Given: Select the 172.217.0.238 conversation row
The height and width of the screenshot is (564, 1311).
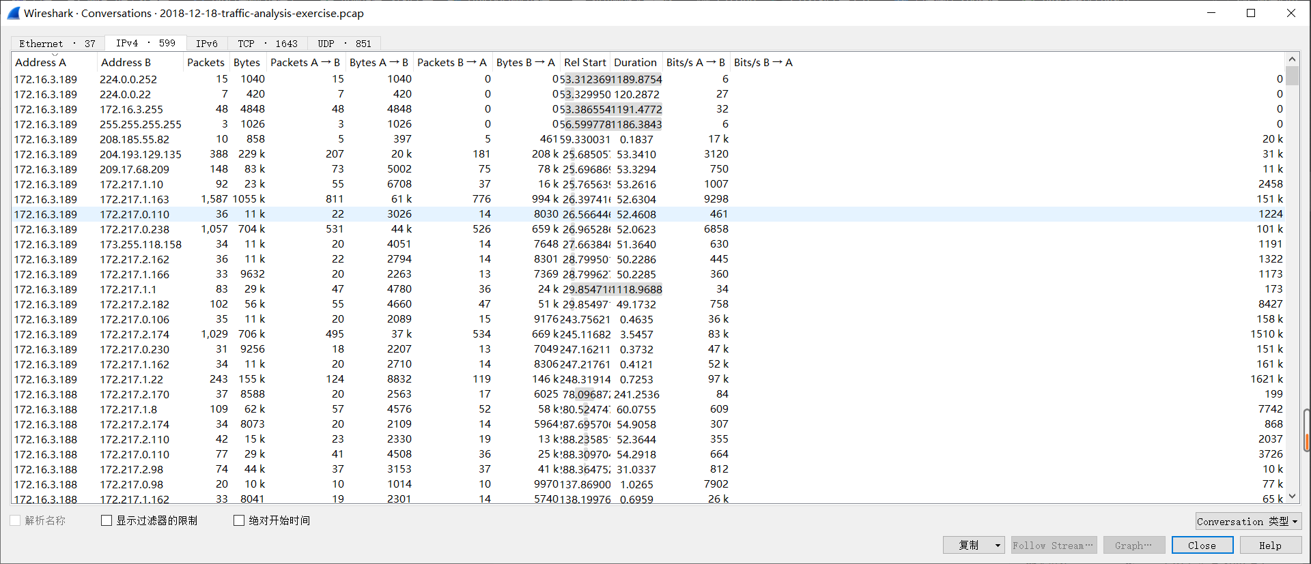Looking at the screenshot, I should [x=649, y=229].
